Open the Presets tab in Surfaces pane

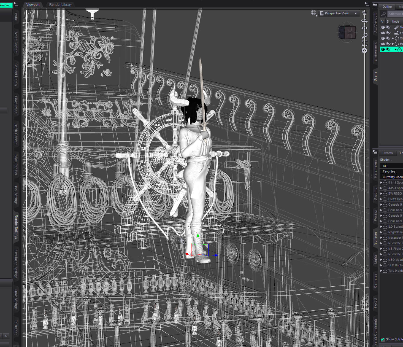click(388, 153)
